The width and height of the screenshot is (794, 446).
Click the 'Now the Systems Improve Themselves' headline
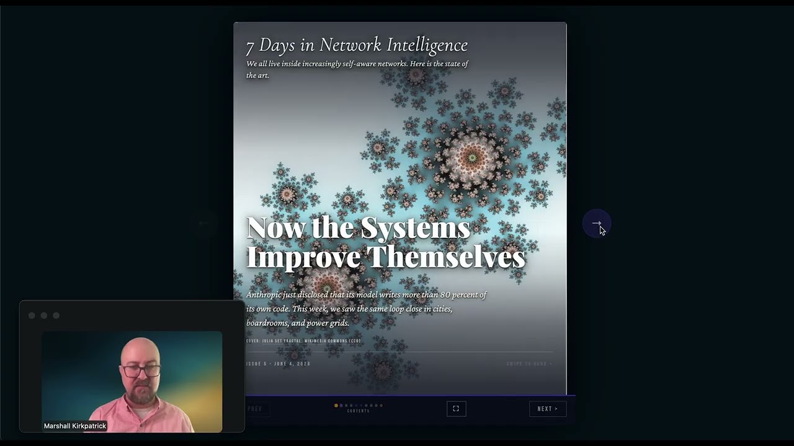pyautogui.click(x=386, y=242)
